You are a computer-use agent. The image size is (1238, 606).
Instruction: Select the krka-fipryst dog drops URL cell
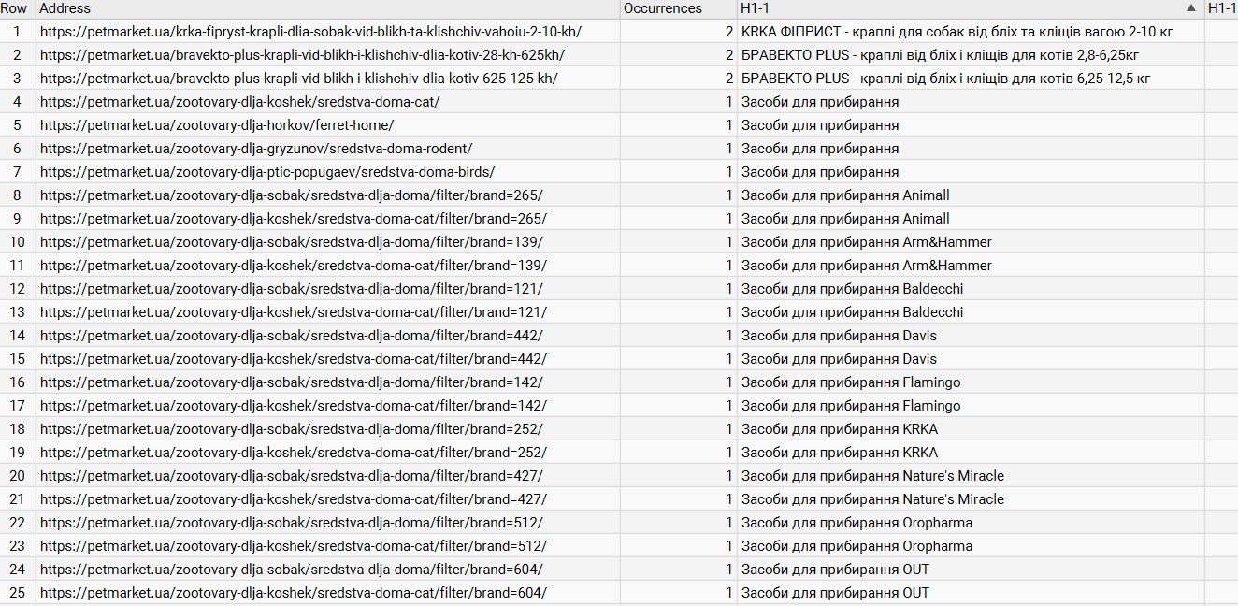point(327,31)
